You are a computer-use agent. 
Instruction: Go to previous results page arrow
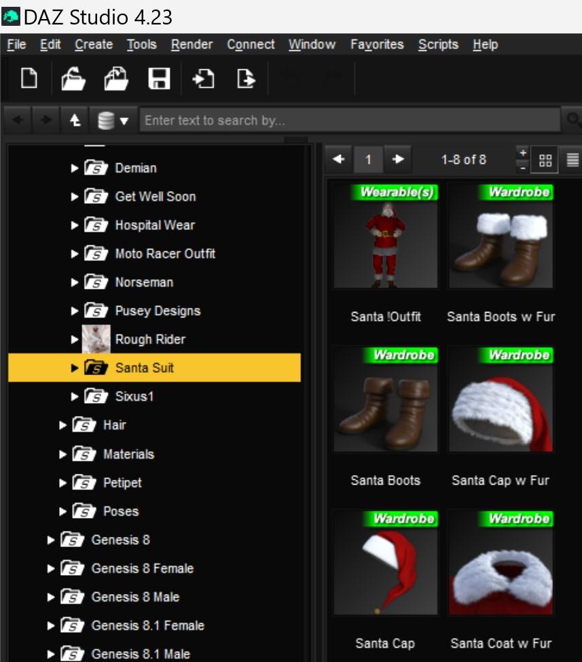tap(339, 159)
